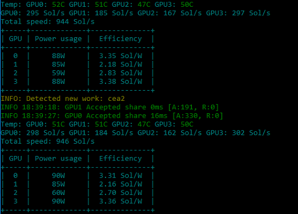Click the first table's 'Power usage' header
The image size is (298, 214).
(x=58, y=39)
